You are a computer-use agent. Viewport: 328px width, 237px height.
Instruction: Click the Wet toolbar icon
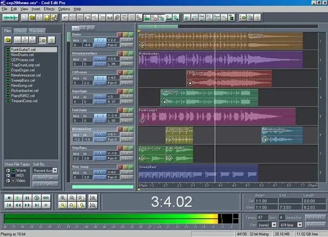coord(202,17)
